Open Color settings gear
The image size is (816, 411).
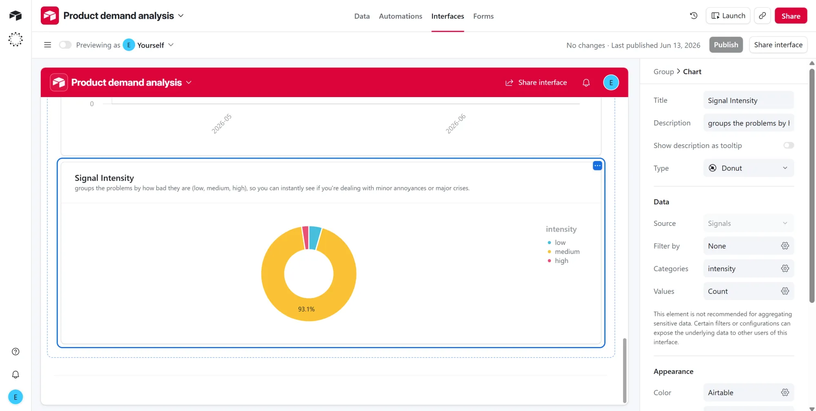coord(785,392)
